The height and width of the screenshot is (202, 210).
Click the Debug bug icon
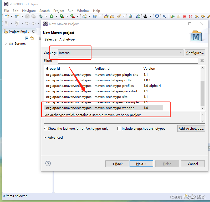click(41, 16)
